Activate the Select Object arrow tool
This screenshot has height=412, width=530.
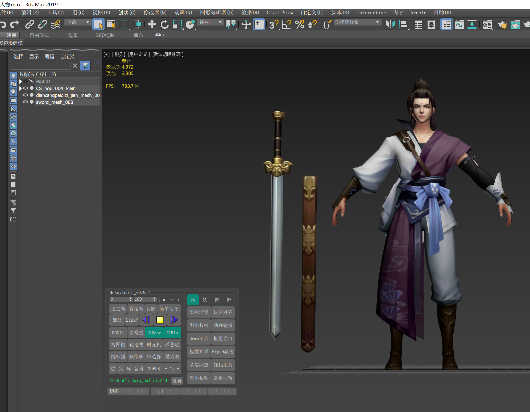coord(98,24)
